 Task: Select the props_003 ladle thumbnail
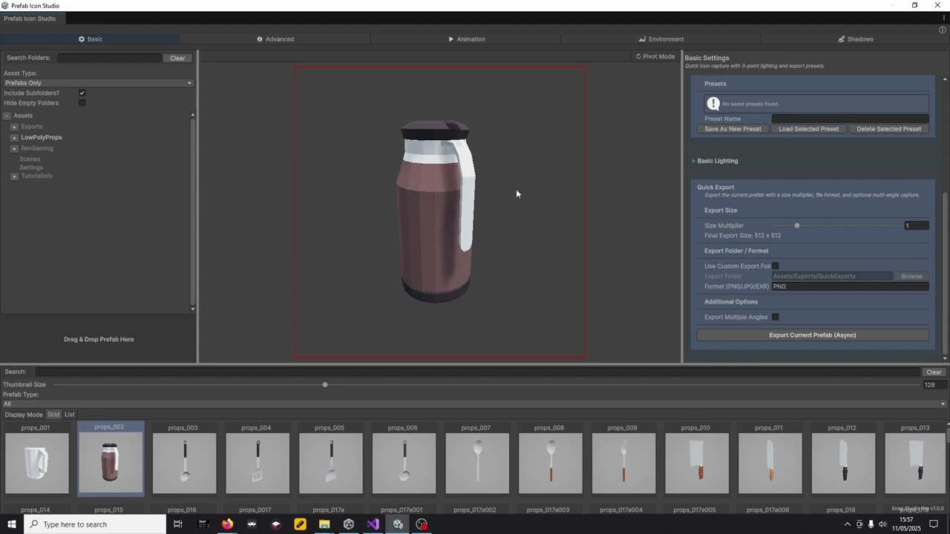click(184, 464)
